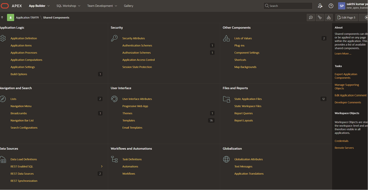
Task: Click the green application icon in breadcrumb
Action: [x=11, y=17]
